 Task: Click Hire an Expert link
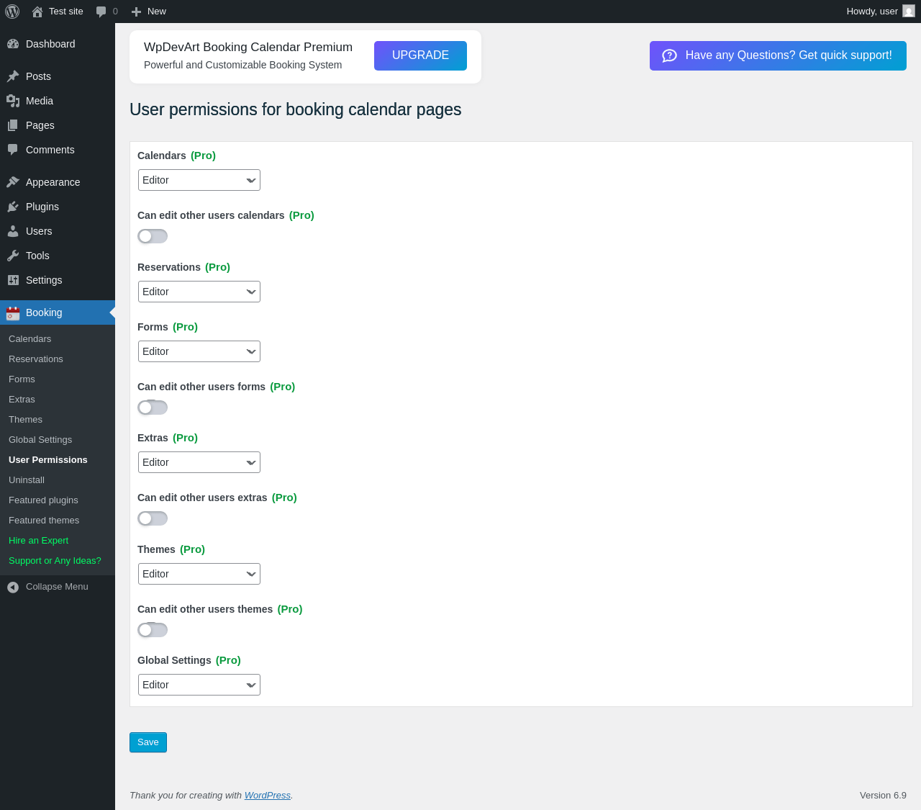[39, 541]
